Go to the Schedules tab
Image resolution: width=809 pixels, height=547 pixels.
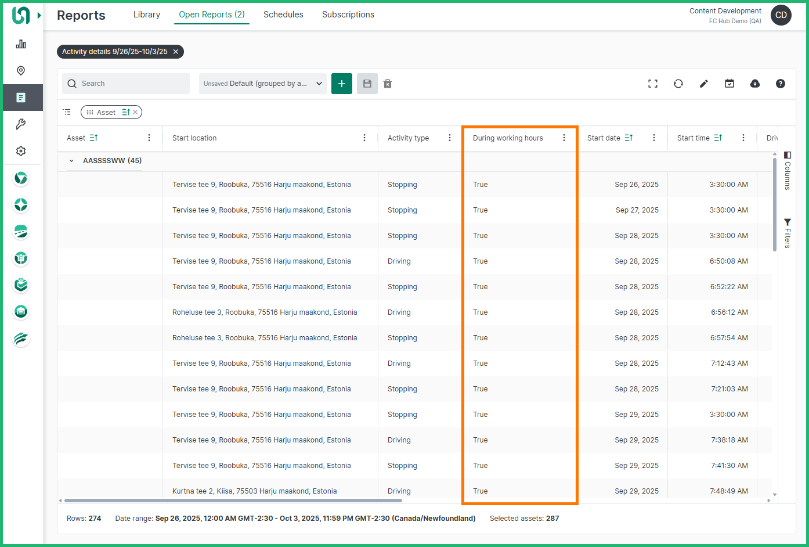click(x=283, y=15)
